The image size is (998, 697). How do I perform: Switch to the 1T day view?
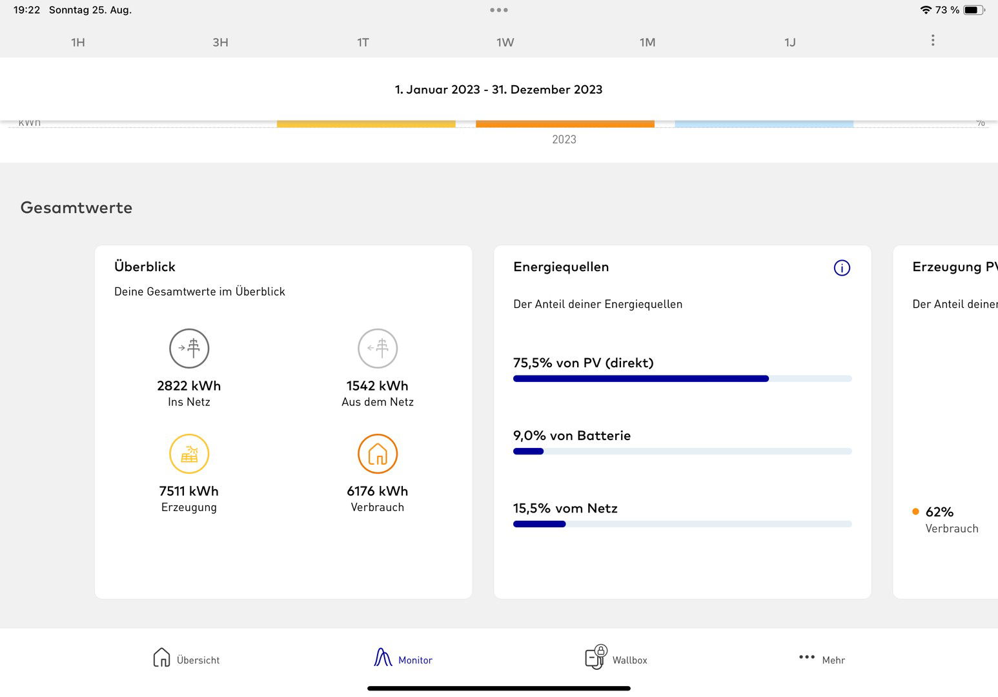(x=363, y=43)
